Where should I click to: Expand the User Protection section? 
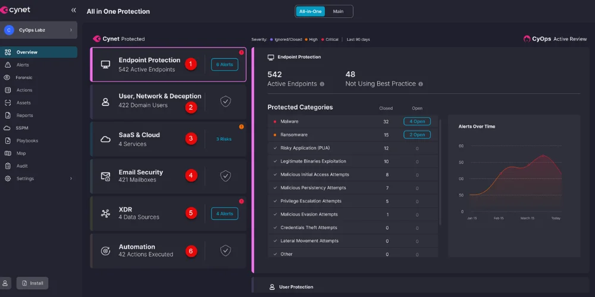[296, 287]
